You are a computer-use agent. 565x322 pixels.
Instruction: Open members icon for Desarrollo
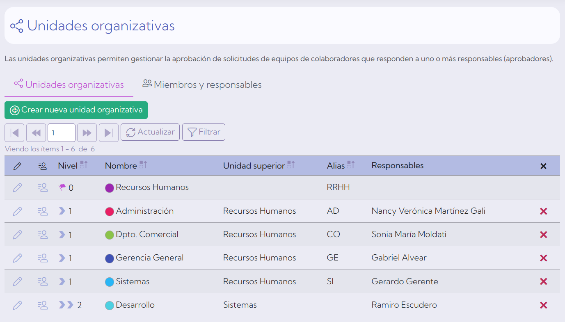tap(42, 305)
